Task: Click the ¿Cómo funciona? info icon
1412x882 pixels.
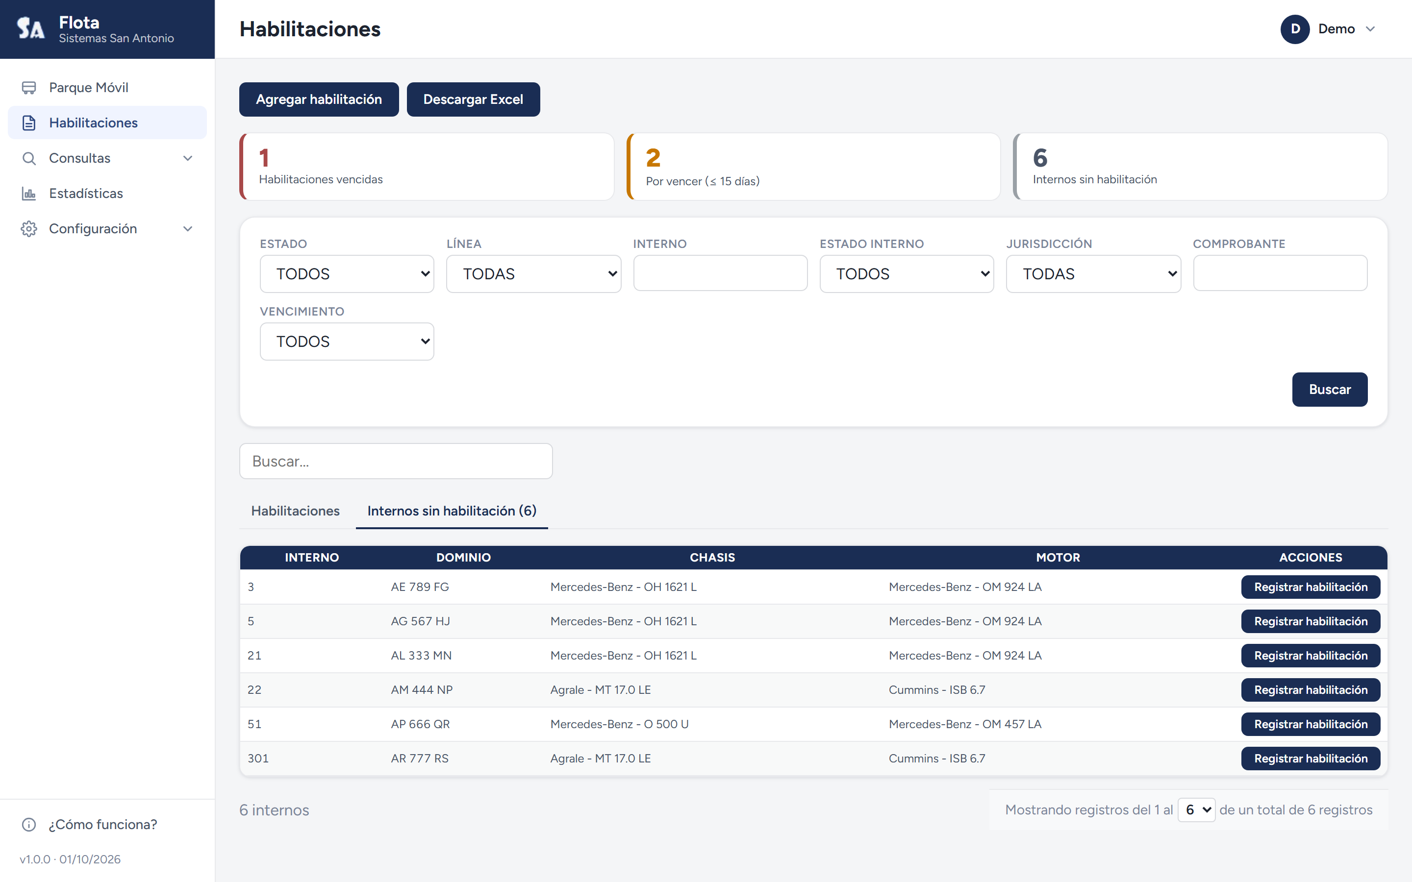Action: [28, 824]
